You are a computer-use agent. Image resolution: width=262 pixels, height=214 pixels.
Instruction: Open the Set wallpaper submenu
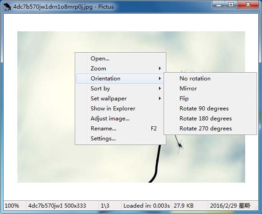tap(120, 99)
